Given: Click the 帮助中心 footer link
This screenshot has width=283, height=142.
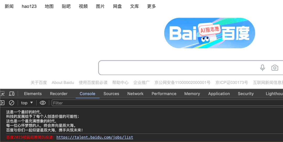Looking at the screenshot, I should (120, 82).
